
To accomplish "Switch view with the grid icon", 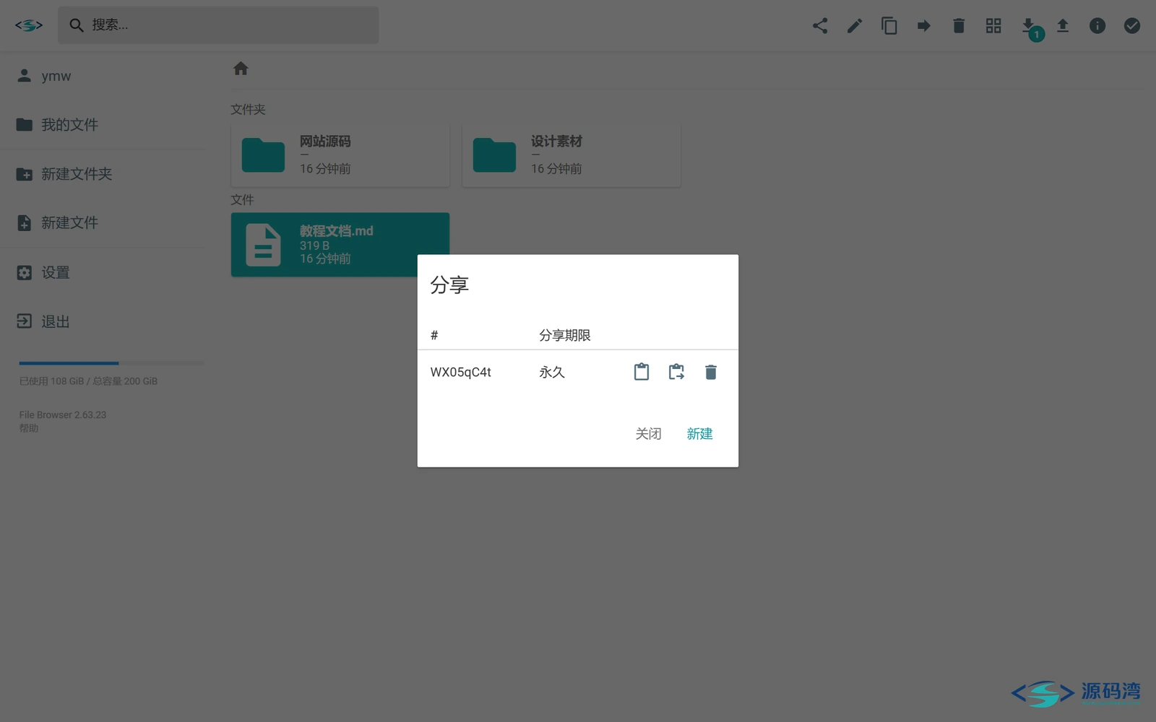I will coord(993,26).
